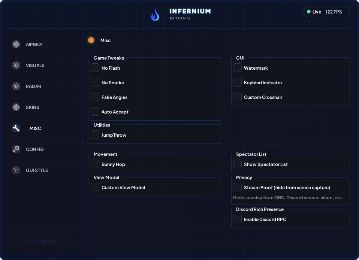Toggle the Enable Discord RPC checkbox
The image size is (359, 260).
pos(237,219)
